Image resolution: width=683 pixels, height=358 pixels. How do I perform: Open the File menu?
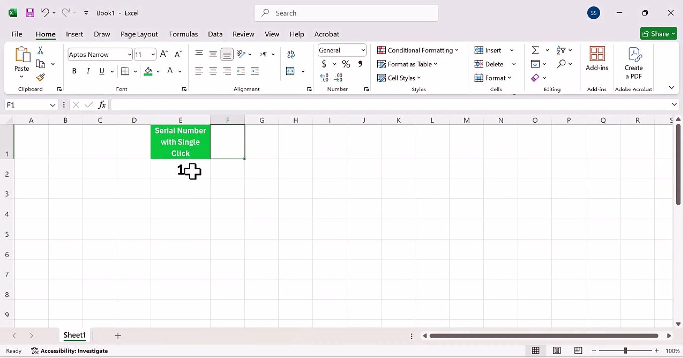tap(17, 34)
